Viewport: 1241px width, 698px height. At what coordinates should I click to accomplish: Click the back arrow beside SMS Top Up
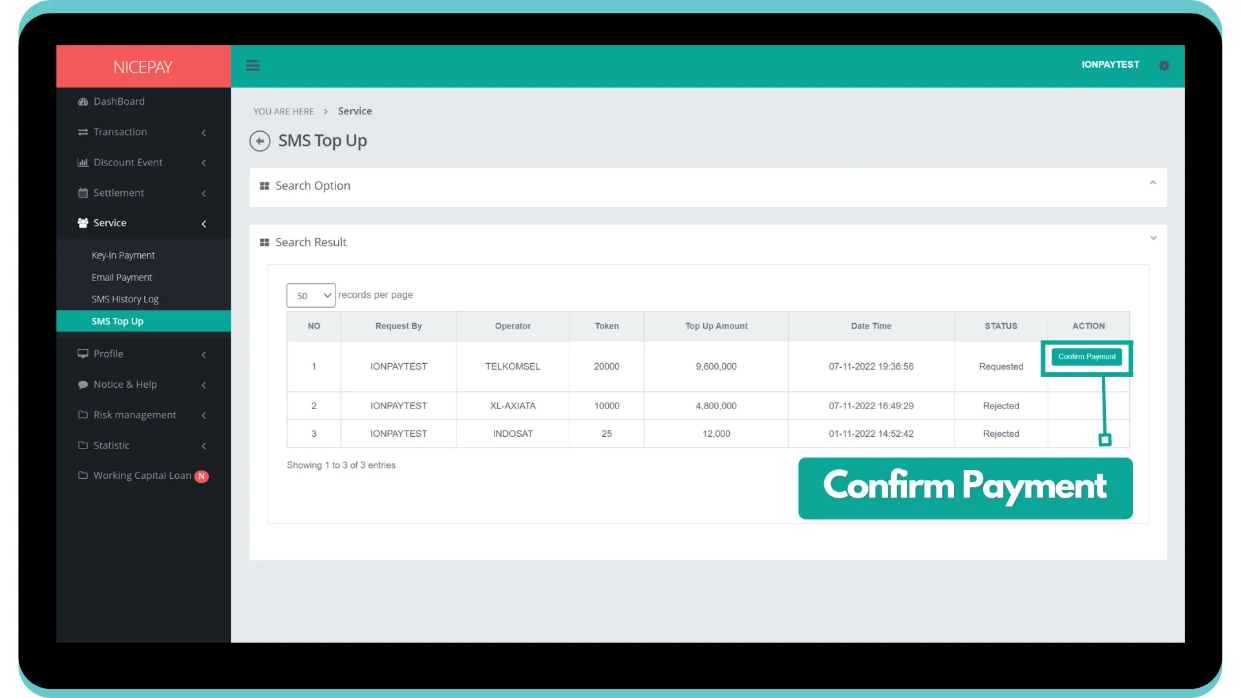click(260, 141)
